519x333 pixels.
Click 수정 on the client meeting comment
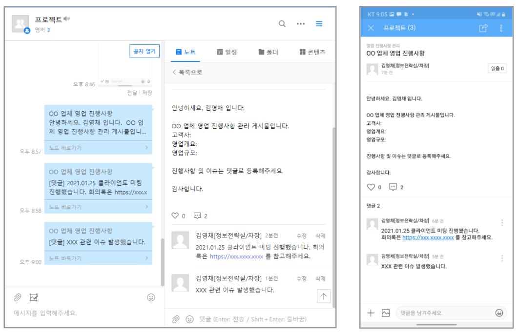(301, 236)
